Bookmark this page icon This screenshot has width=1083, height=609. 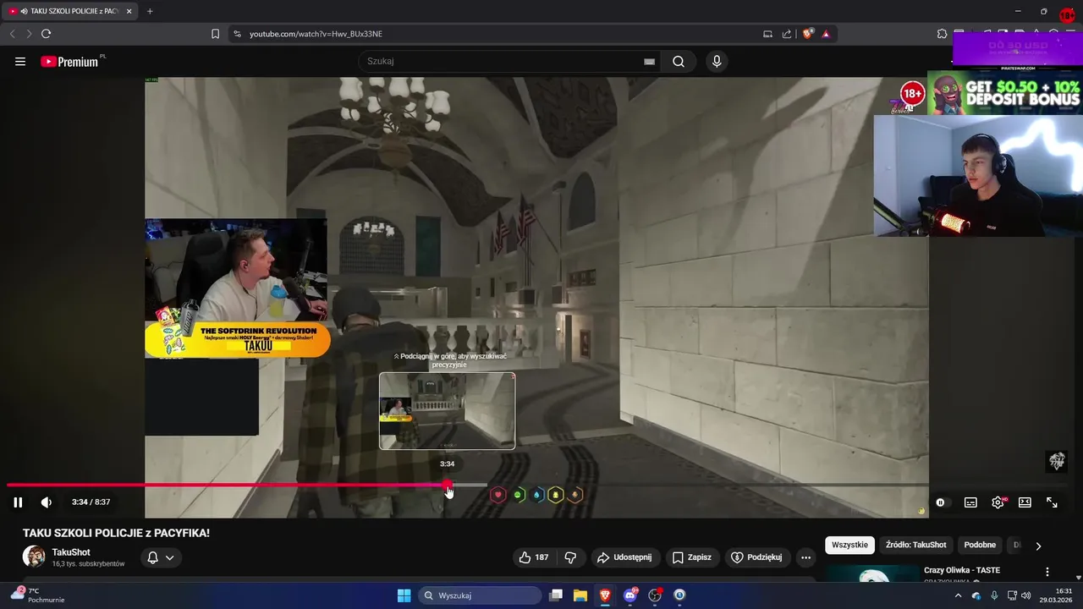point(215,34)
